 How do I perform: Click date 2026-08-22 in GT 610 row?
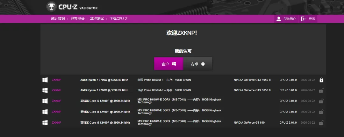(x=308, y=123)
